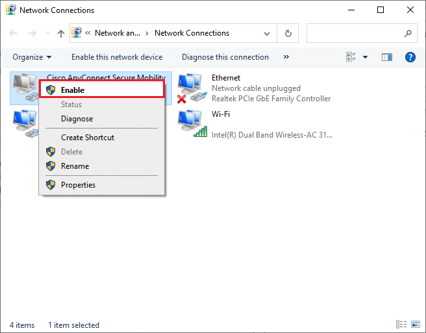Select the Cisco AnyConnect adapter icon
The height and width of the screenshot is (333, 426).
25,88
